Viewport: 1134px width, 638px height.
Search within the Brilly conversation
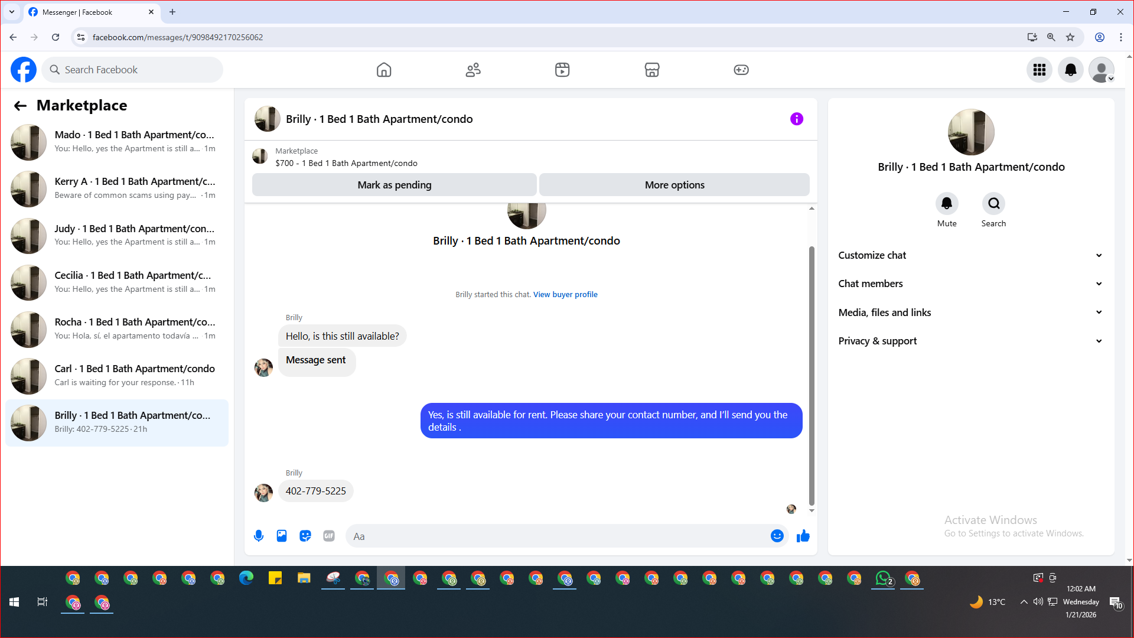click(x=994, y=204)
